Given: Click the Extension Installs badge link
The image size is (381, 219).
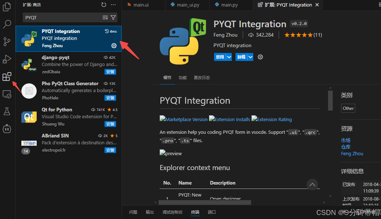Looking at the screenshot, I should pos(230,119).
